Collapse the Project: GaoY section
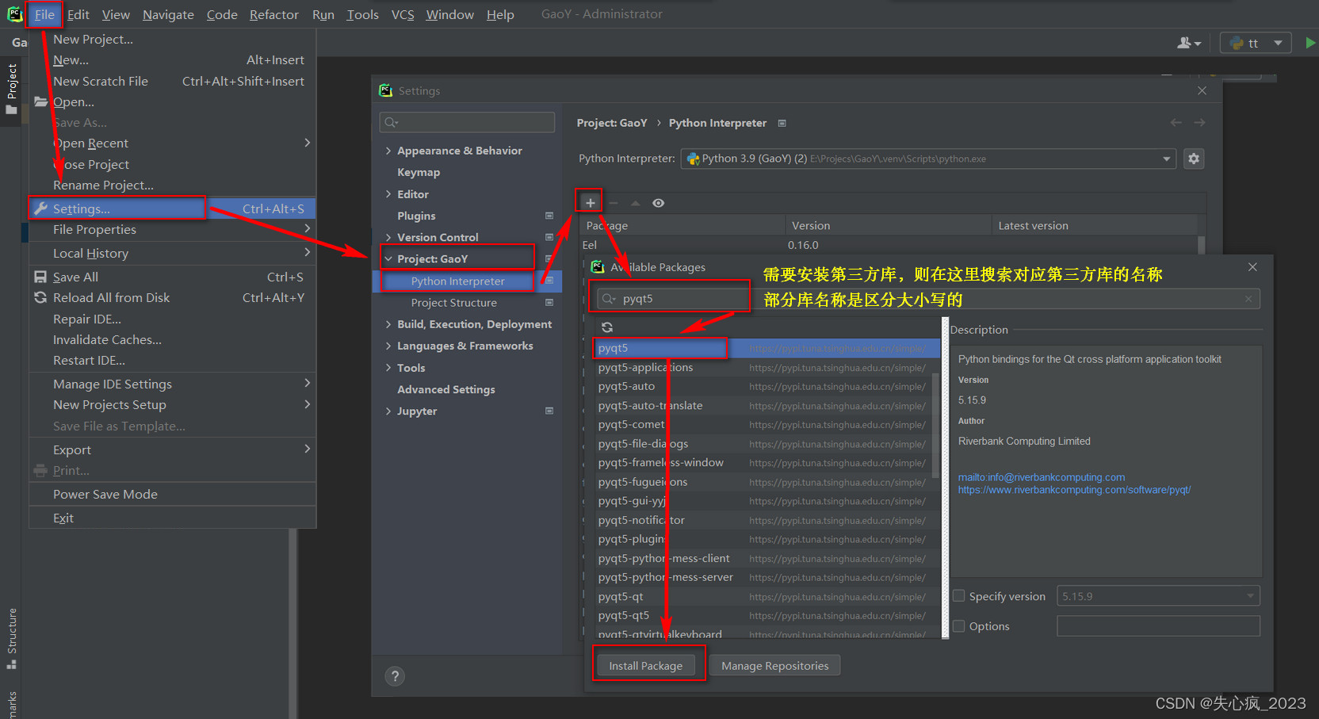The image size is (1319, 719). [x=388, y=259]
